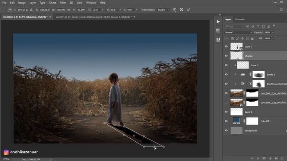This screenshot has width=287, height=161.
Task: Collapse the panel dock double-arrow
Action: point(220,15)
